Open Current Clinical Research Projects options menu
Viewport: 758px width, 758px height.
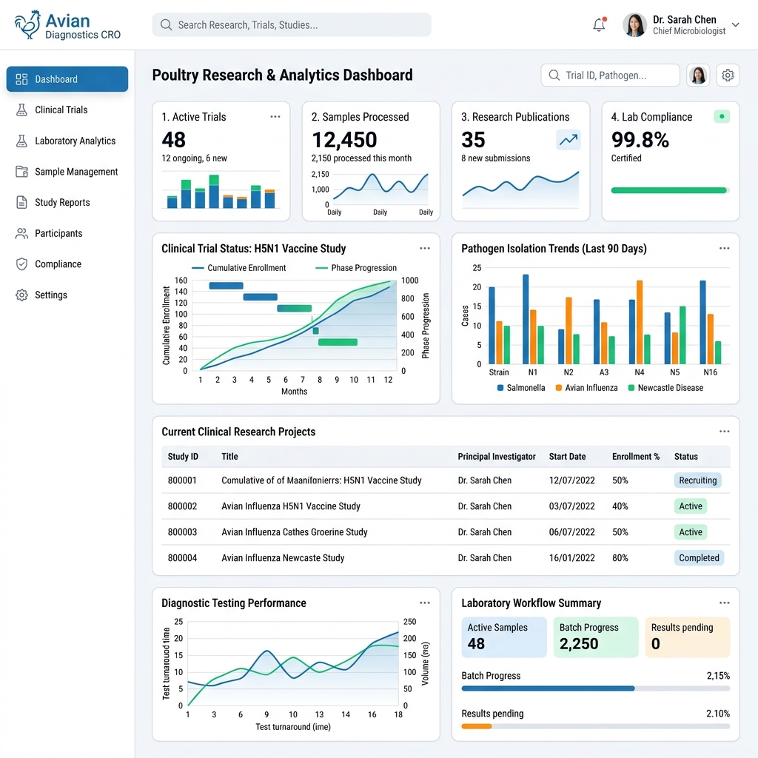click(x=724, y=432)
